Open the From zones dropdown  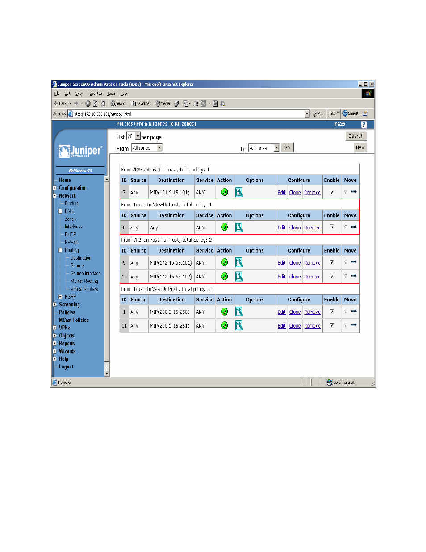coord(159,148)
